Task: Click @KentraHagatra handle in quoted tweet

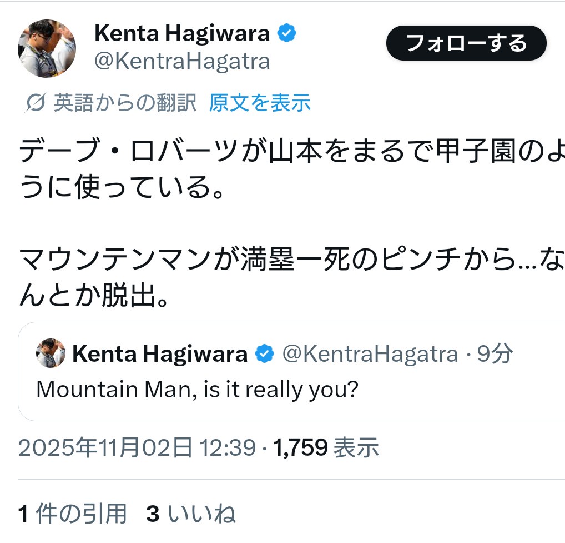Action: tap(370, 354)
